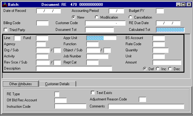Click the Accounting Period field
Image resolution: width=193 pixels, height=116 pixels.
(x=116, y=11)
